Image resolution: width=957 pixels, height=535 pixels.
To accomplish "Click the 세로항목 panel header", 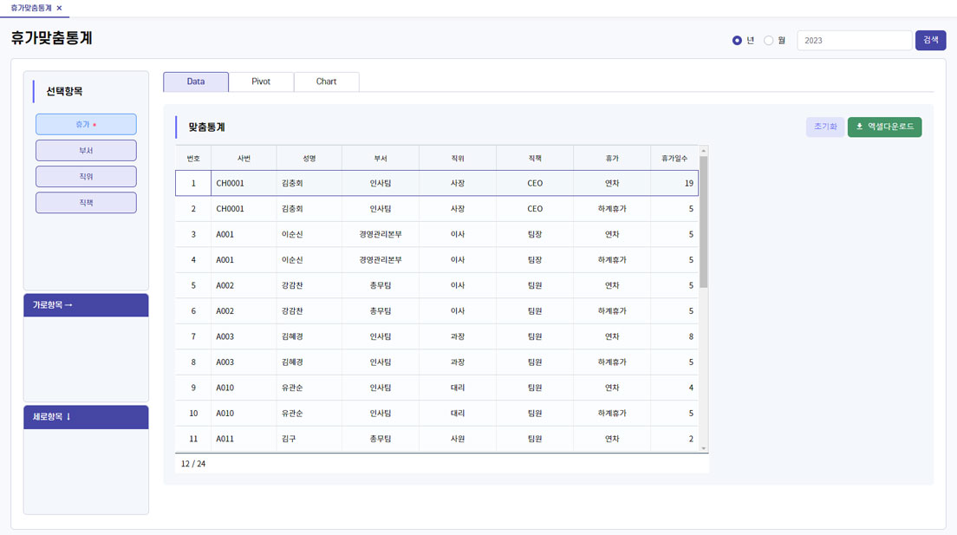I will coord(86,417).
